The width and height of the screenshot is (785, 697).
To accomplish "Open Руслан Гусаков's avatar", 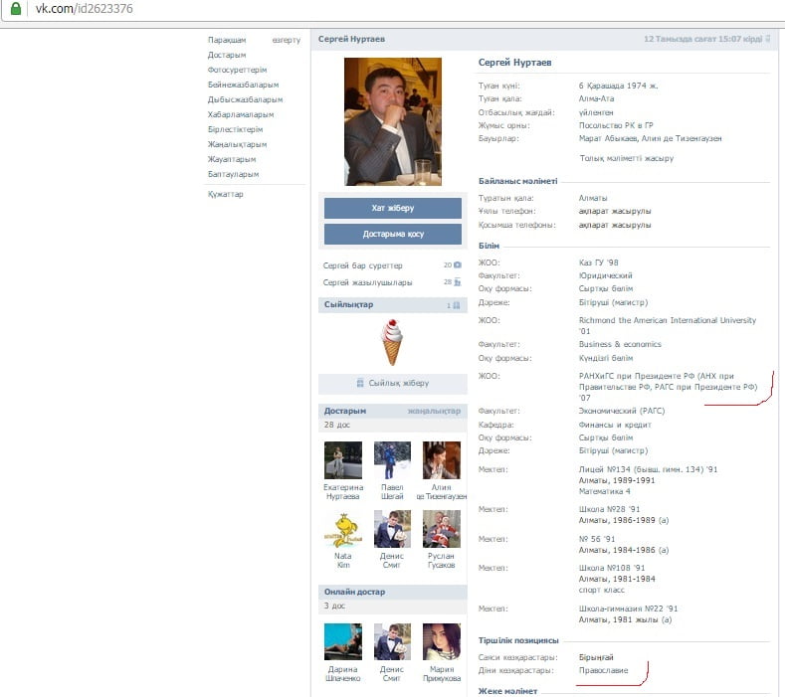I will click(441, 529).
